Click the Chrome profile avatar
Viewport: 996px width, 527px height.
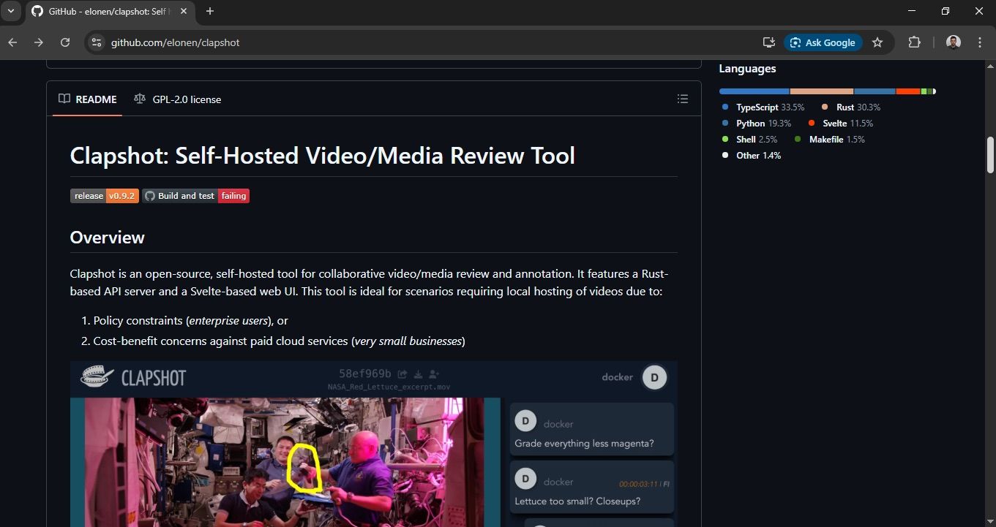(953, 42)
